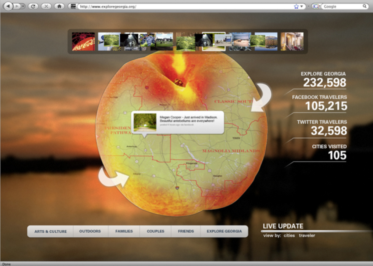Click the browser Forward arrow button

point(17,6)
